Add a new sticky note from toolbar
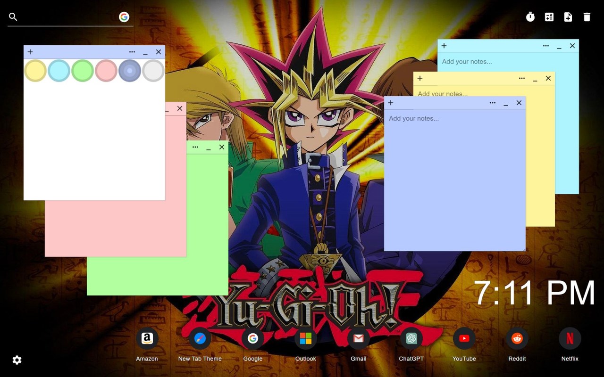Viewport: 604px width, 377px height. 568,17
